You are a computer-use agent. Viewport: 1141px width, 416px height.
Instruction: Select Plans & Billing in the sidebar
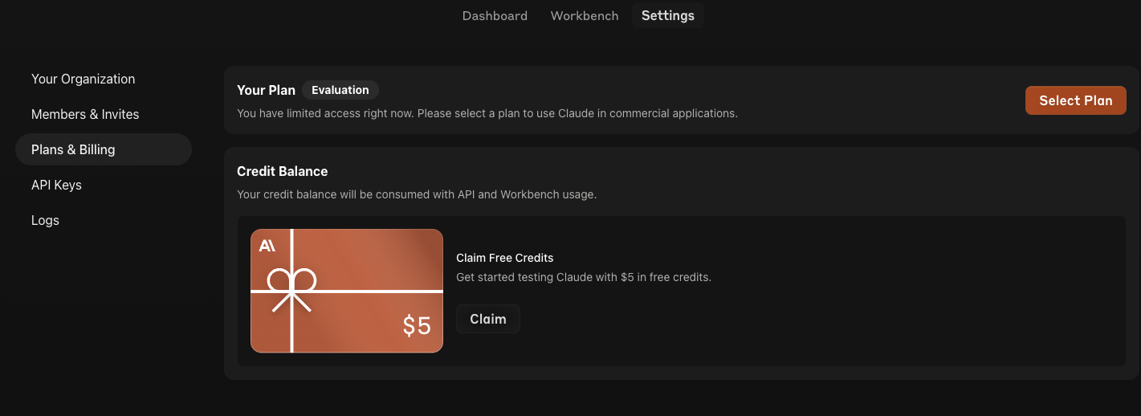click(73, 149)
